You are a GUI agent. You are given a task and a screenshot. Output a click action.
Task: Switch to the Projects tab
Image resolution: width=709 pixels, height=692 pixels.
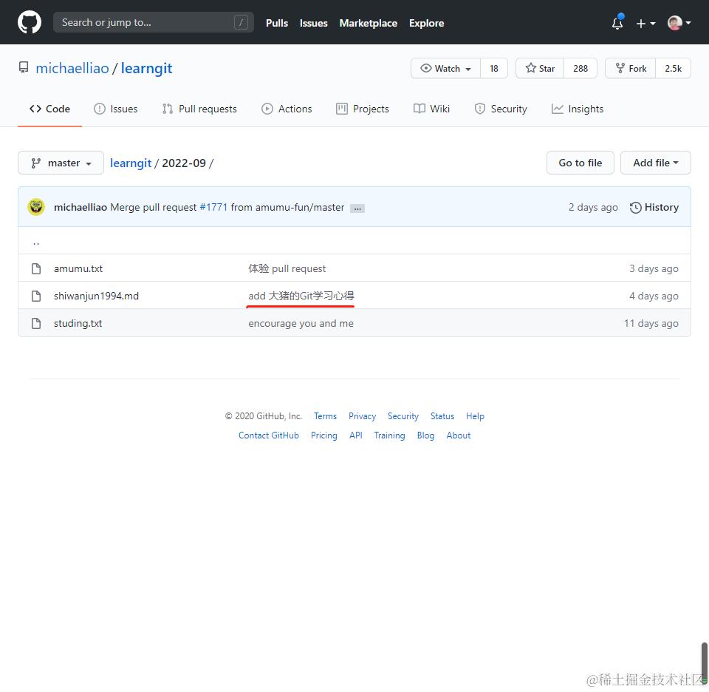pyautogui.click(x=363, y=109)
